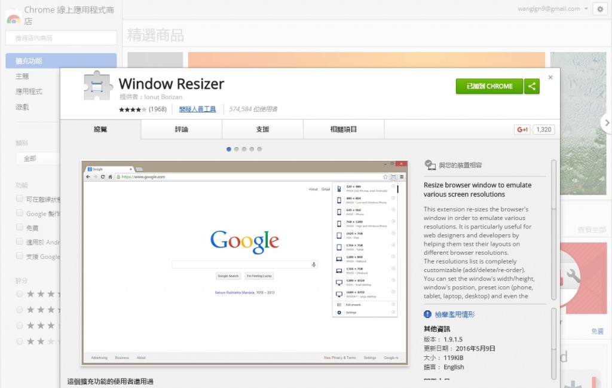
Task: Open the 開發人員工具 category link
Action: click(x=197, y=109)
